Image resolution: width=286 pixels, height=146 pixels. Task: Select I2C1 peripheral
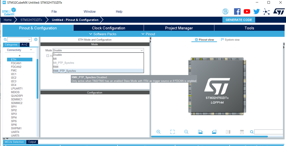click(x=14, y=74)
